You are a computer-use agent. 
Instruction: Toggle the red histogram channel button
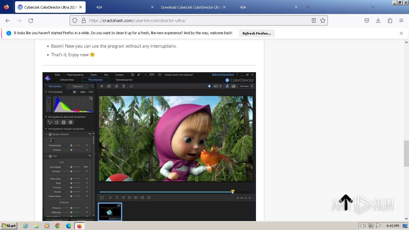coord(49,102)
